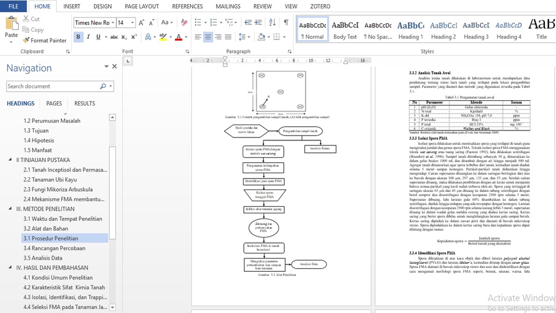Switch to the DESIGN tab
Image resolution: width=556 pixels, height=313 pixels.
point(103,6)
